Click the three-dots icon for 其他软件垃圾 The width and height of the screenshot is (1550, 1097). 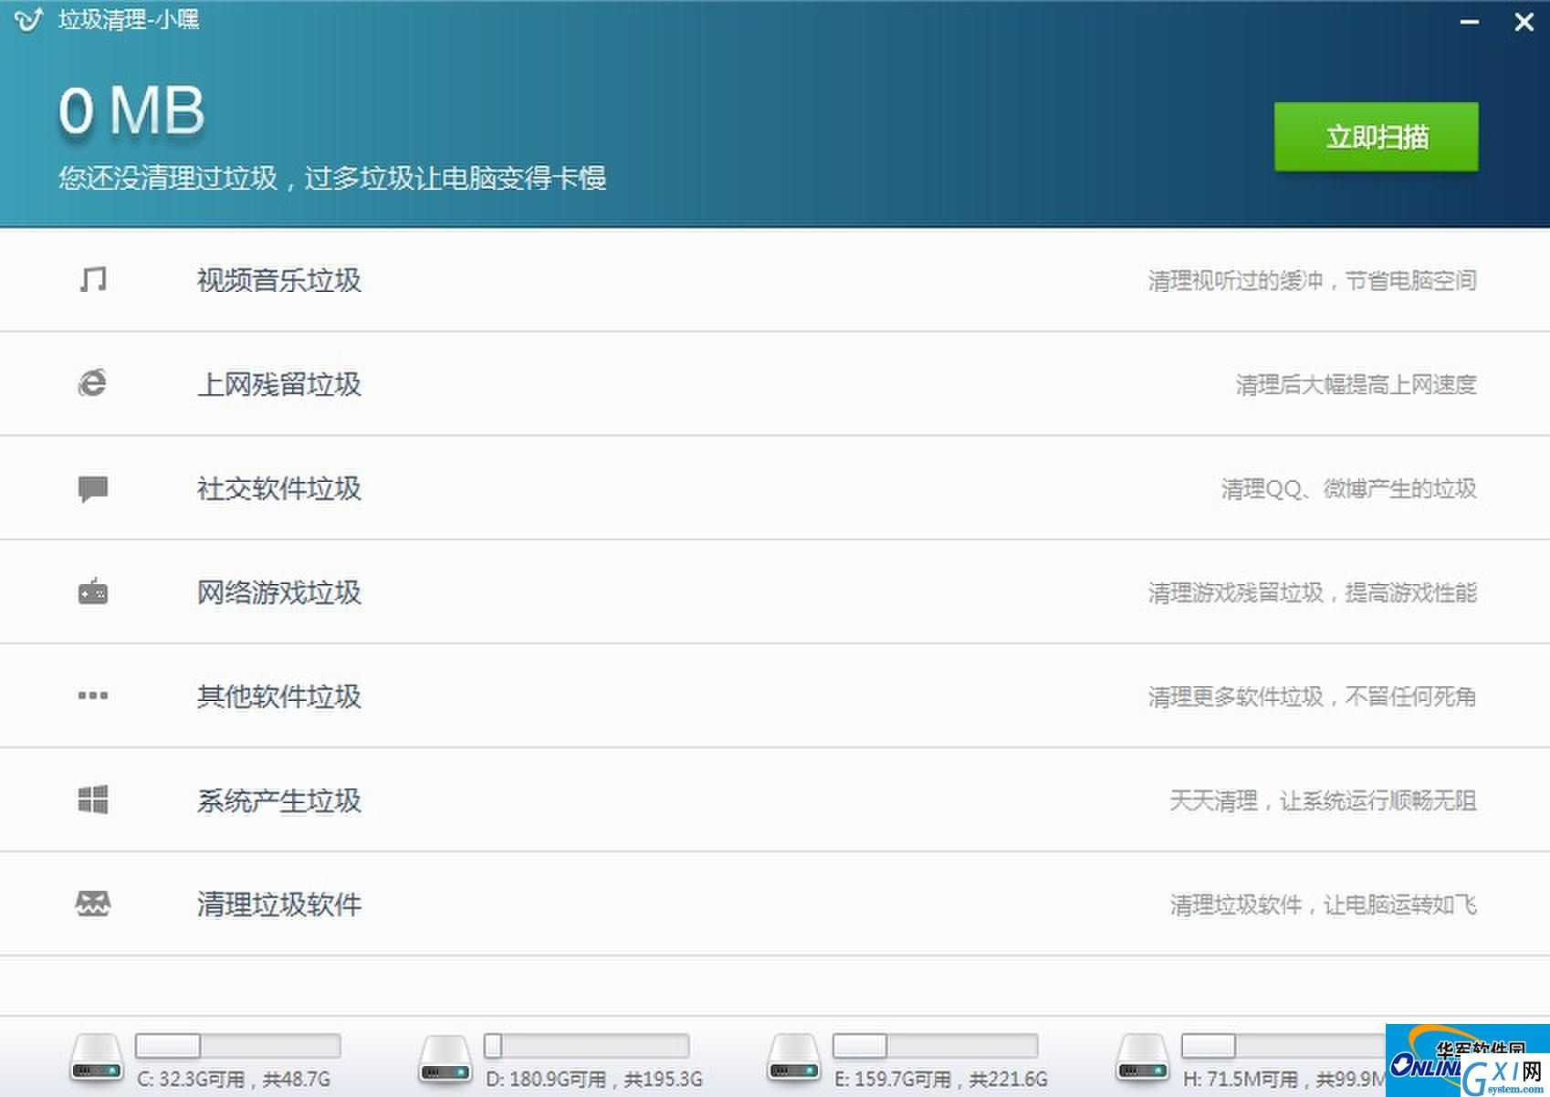point(92,695)
